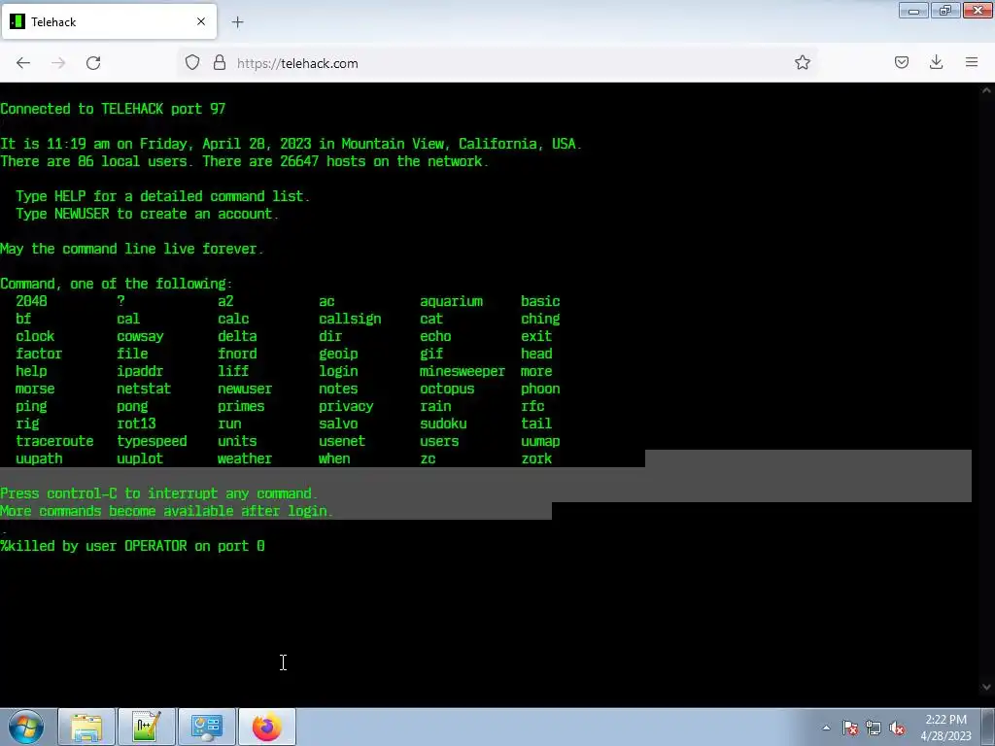Restore down the Firefox window
Screen dimensions: 995x746
point(945,11)
